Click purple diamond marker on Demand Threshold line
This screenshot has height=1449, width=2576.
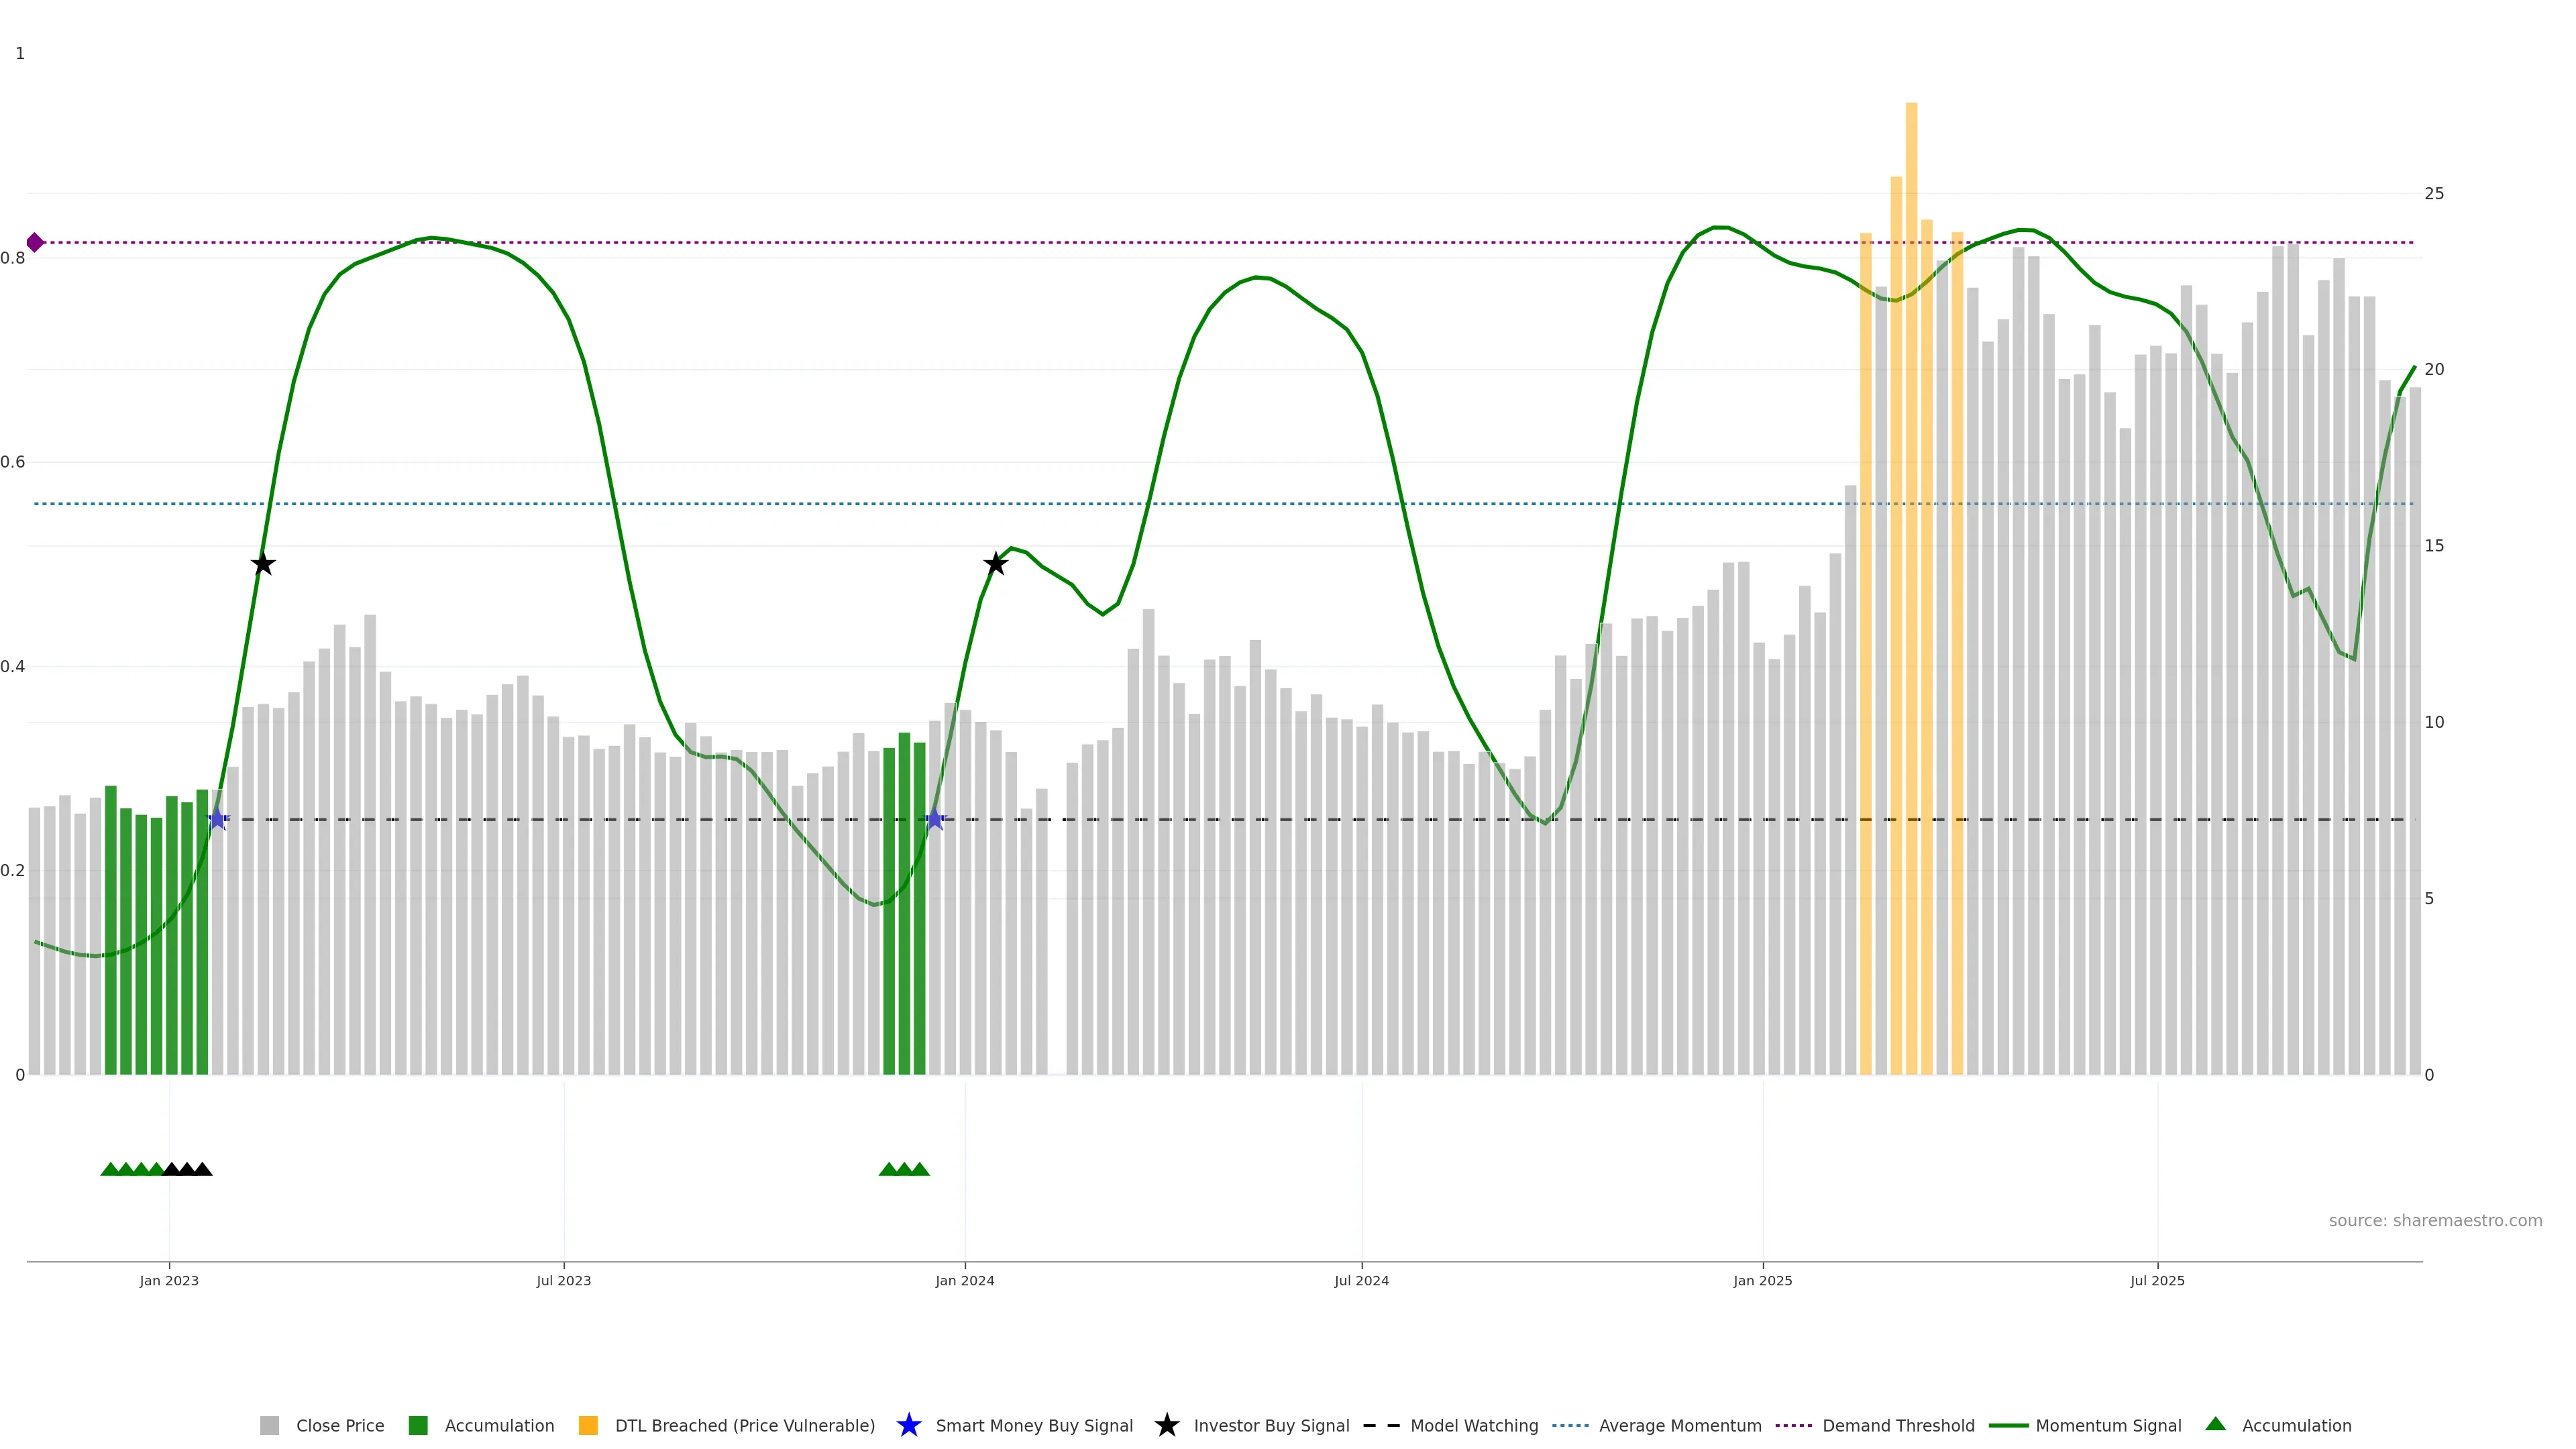click(x=35, y=242)
